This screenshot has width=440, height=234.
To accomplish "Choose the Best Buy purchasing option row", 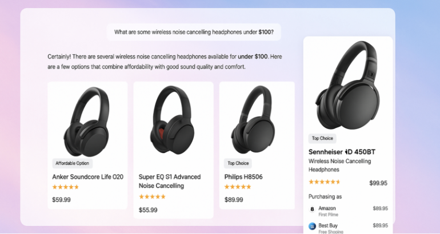I will tap(348, 228).
